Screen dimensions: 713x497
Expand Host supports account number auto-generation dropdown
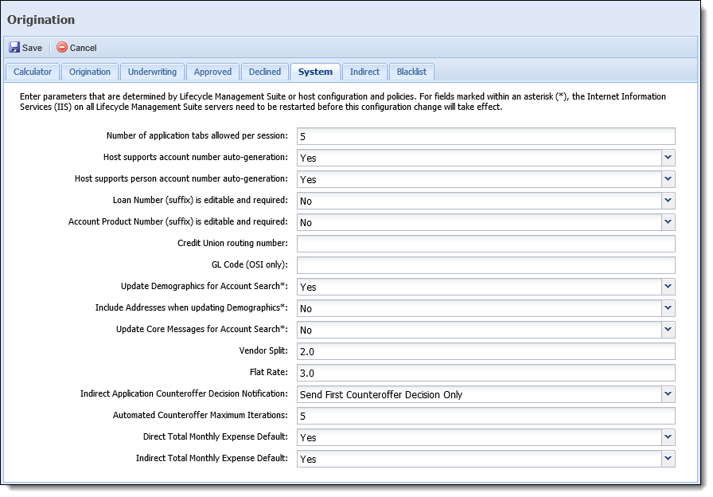coord(668,158)
